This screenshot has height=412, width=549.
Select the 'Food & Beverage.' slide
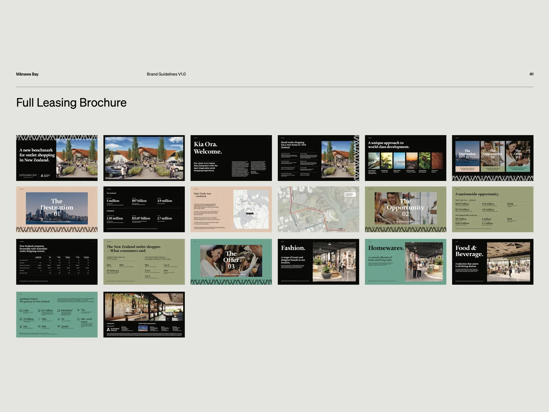493,262
